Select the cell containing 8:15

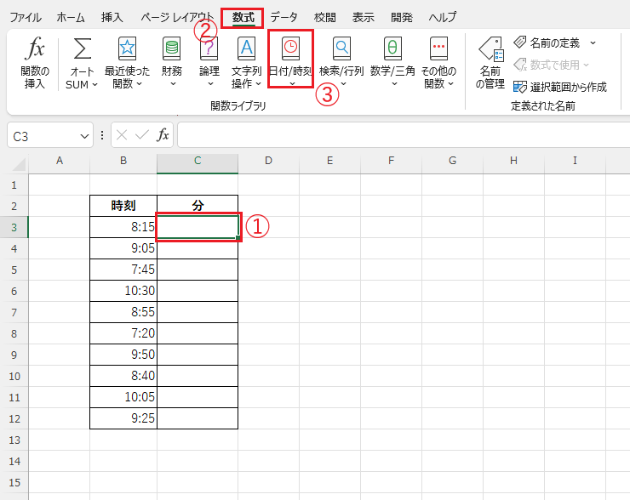pos(123,227)
